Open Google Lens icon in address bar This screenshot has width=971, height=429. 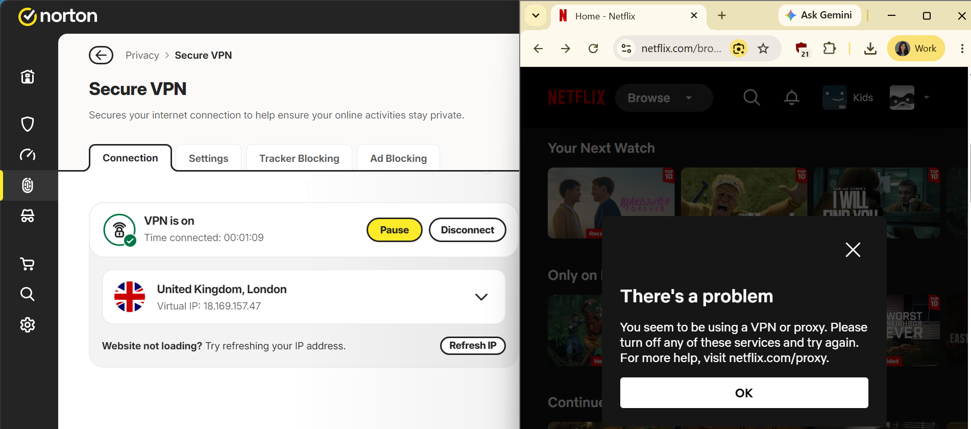738,49
